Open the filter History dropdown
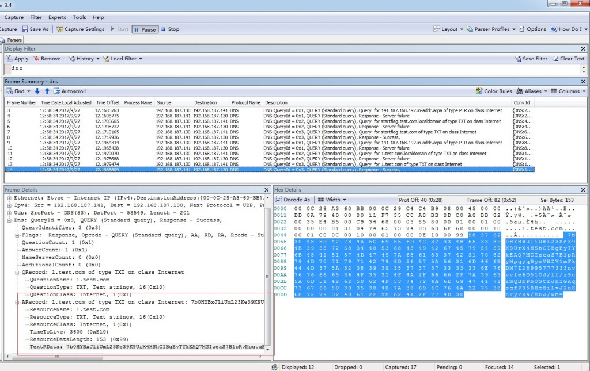The image size is (590, 371). (84, 59)
